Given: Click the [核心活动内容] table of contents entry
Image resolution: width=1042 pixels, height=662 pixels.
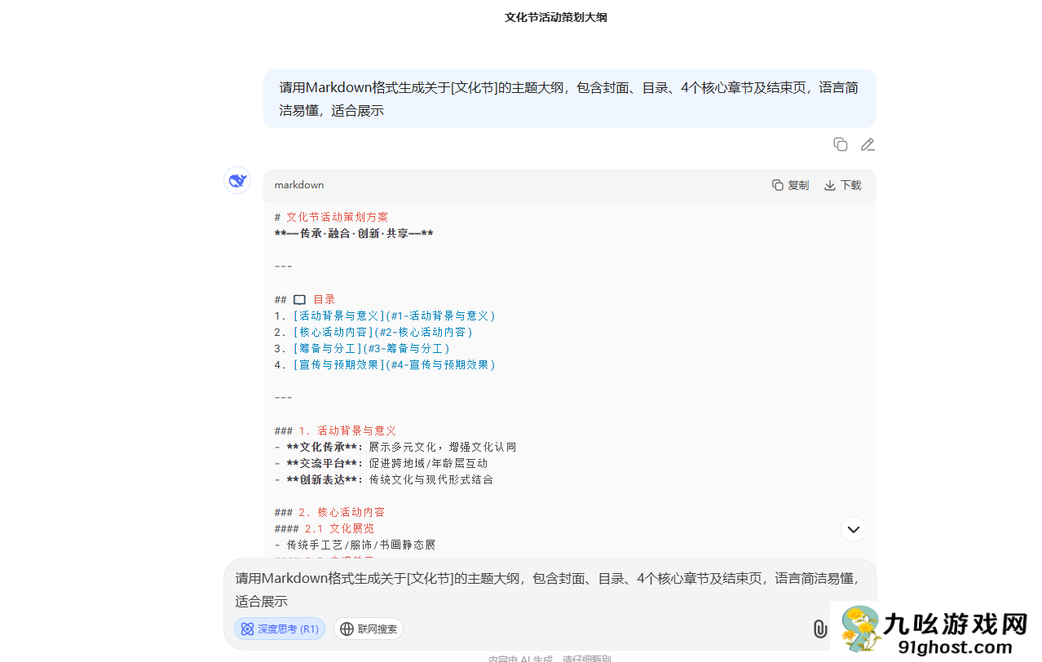Looking at the screenshot, I should [x=333, y=332].
